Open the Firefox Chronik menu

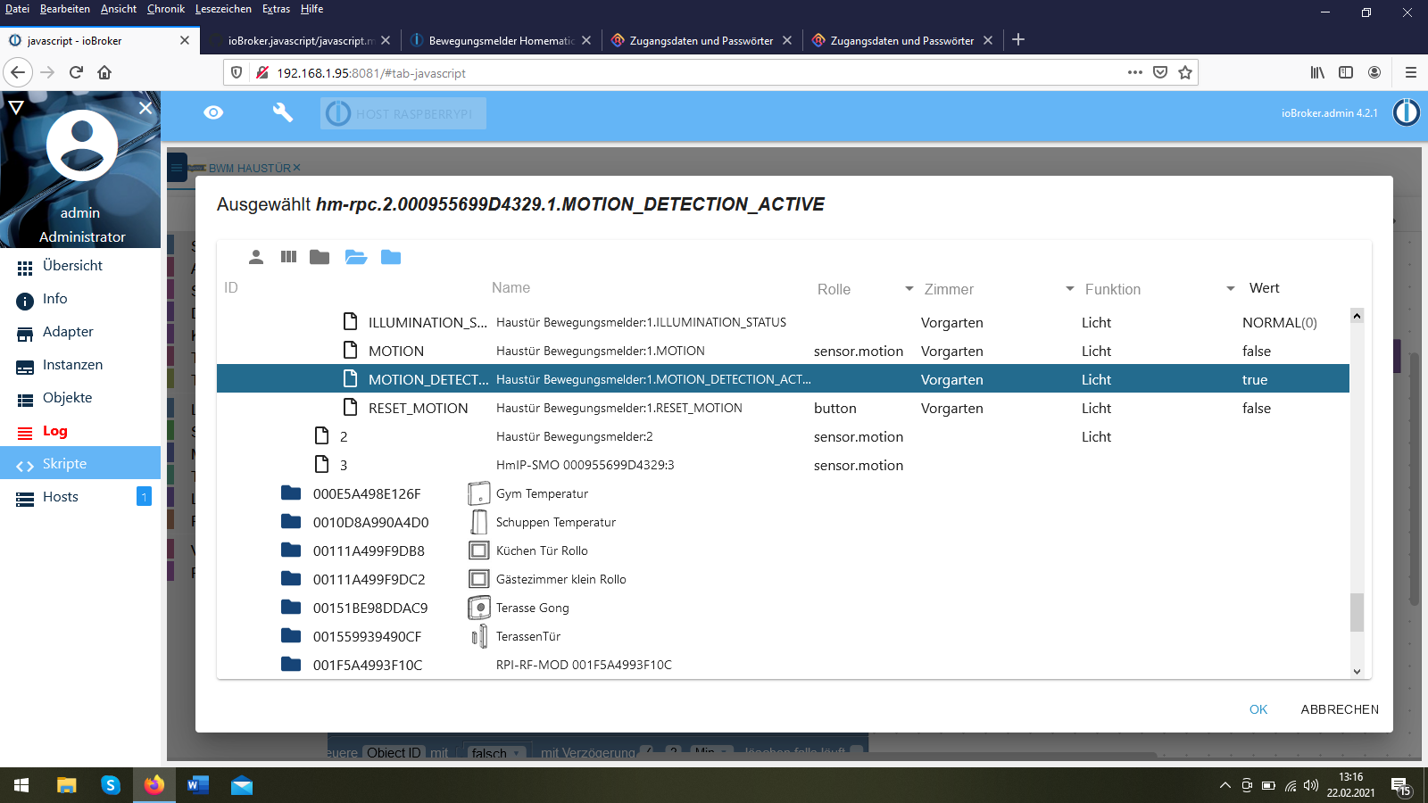pyautogui.click(x=166, y=9)
